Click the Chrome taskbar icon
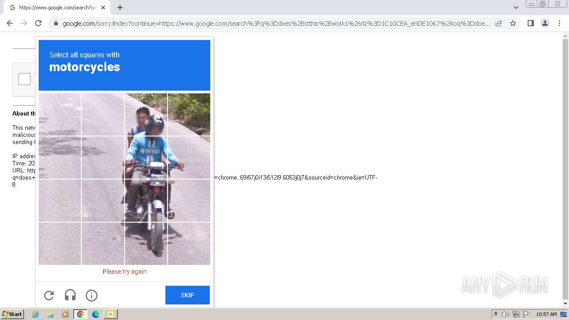569x320 pixels. [x=80, y=314]
